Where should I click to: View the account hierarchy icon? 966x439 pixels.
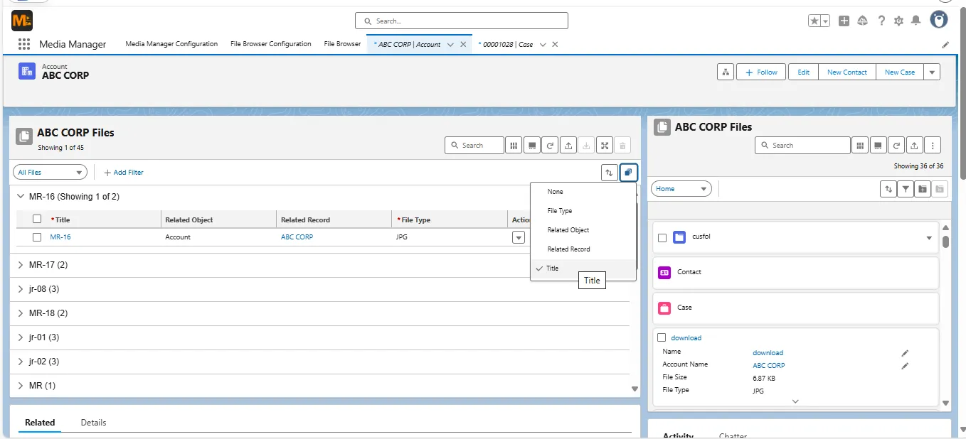pyautogui.click(x=726, y=72)
